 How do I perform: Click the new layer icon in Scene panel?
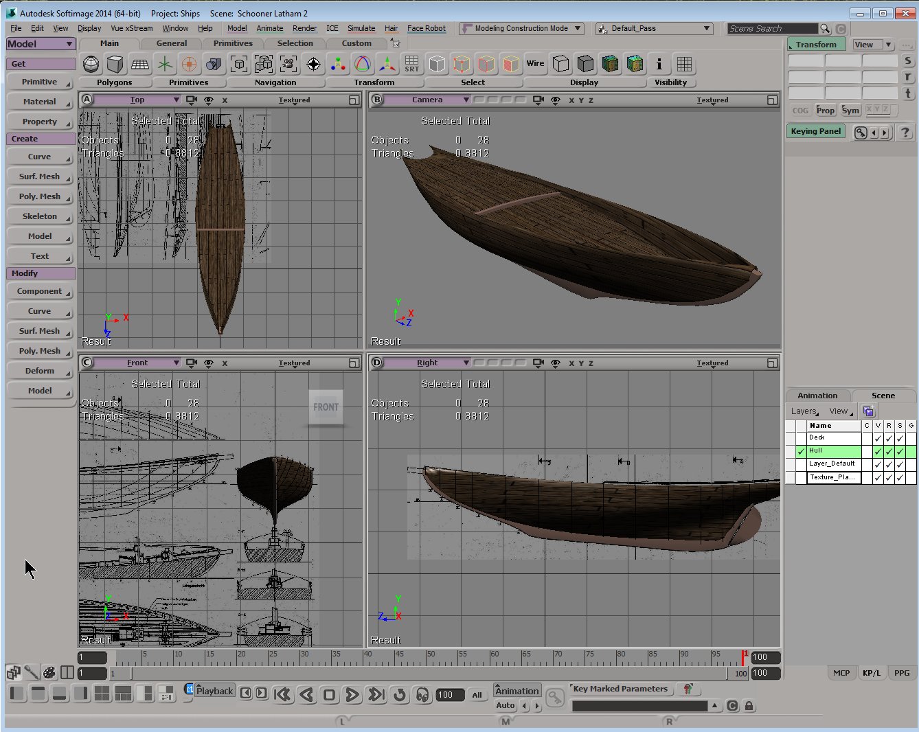point(868,411)
